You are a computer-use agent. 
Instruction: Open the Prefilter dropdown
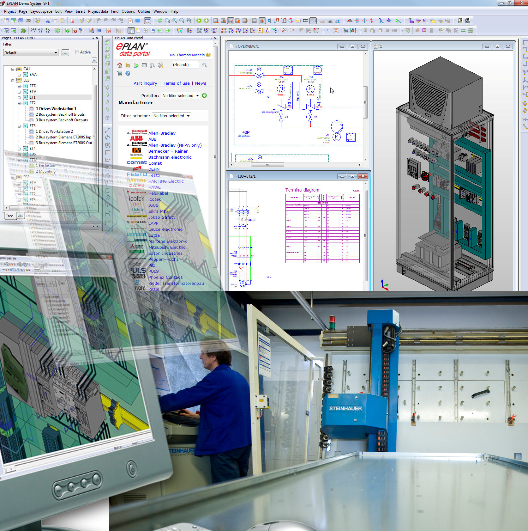click(x=181, y=96)
